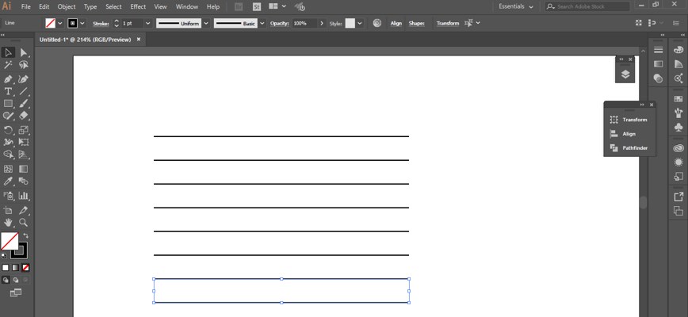Viewport: 688px width, 317px height.
Task: Open the Arrange Documents dropdown
Action: click(277, 6)
